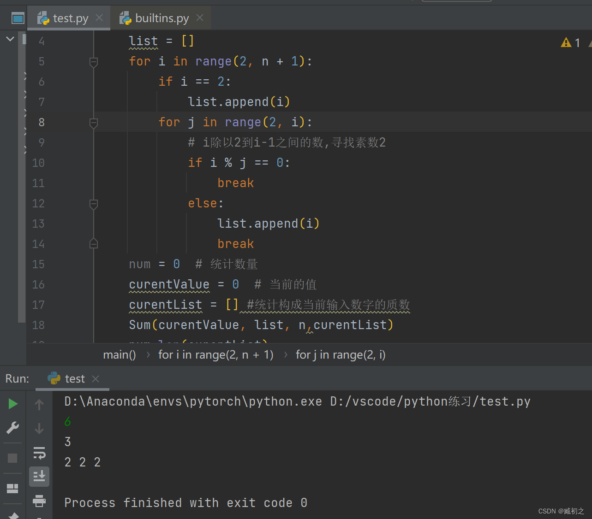Click the Python file icon on test.py tab
The width and height of the screenshot is (592, 519).
pyautogui.click(x=43, y=18)
